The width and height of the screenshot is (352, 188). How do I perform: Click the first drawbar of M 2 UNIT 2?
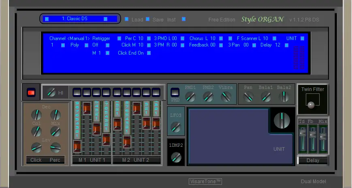[x=117, y=124]
